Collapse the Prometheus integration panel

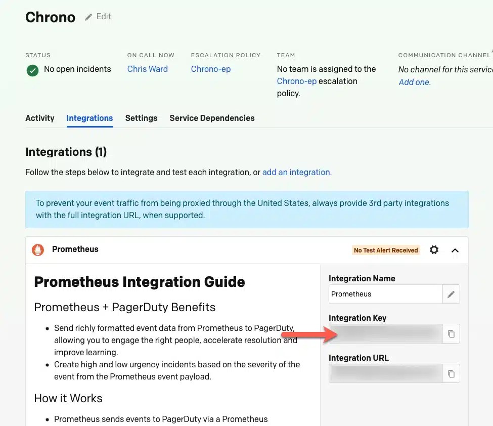[455, 250]
